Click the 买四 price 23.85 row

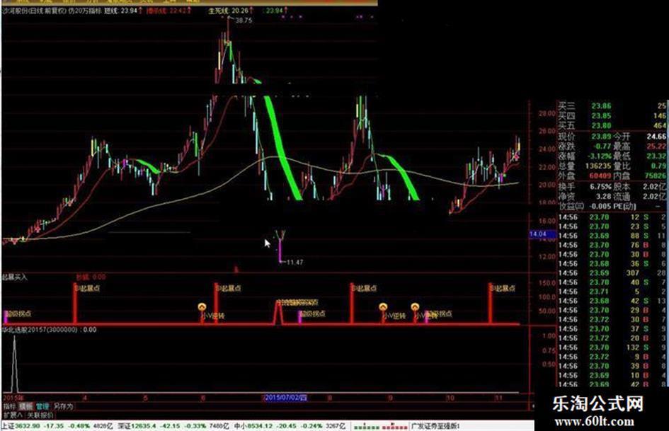tap(612, 115)
